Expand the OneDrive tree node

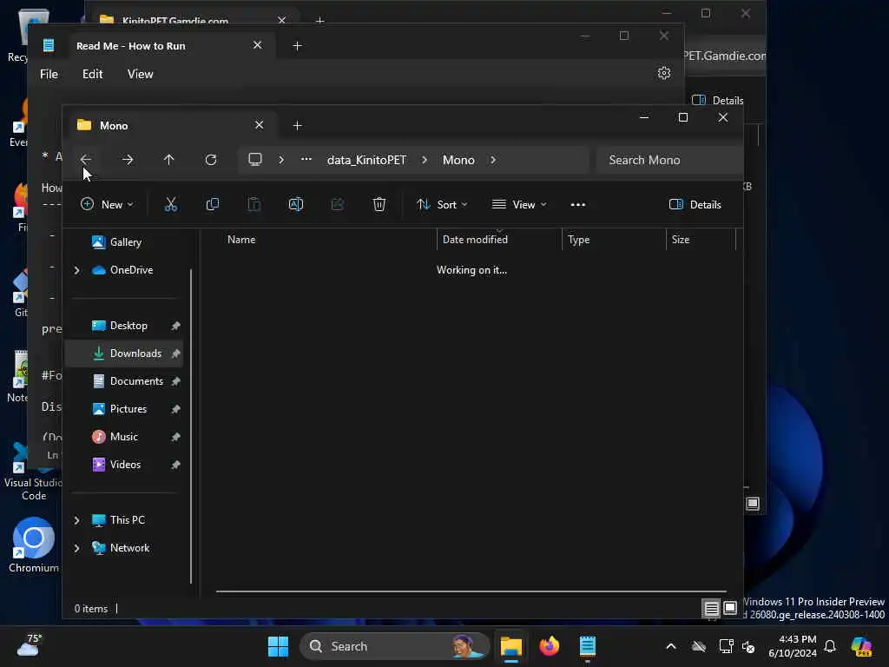(77, 271)
